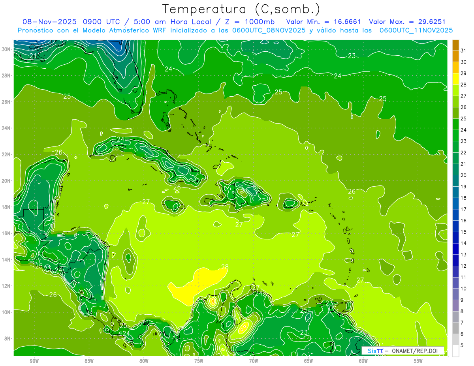Click the '26N' latitude axis label
The width and height of the screenshot is (474, 366).
[6, 101]
